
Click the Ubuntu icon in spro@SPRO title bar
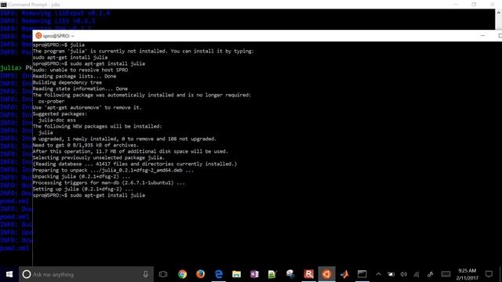click(38, 35)
